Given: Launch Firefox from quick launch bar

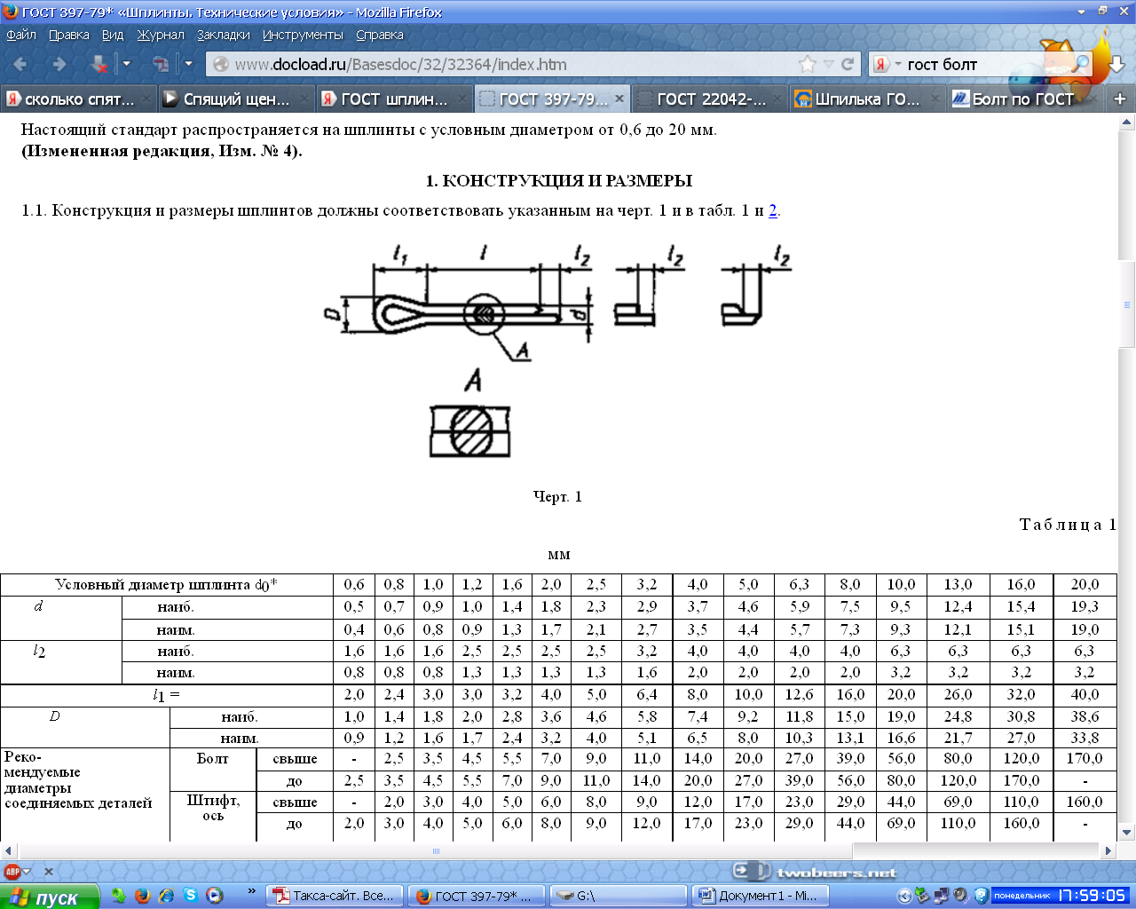Looking at the screenshot, I should point(142,896).
